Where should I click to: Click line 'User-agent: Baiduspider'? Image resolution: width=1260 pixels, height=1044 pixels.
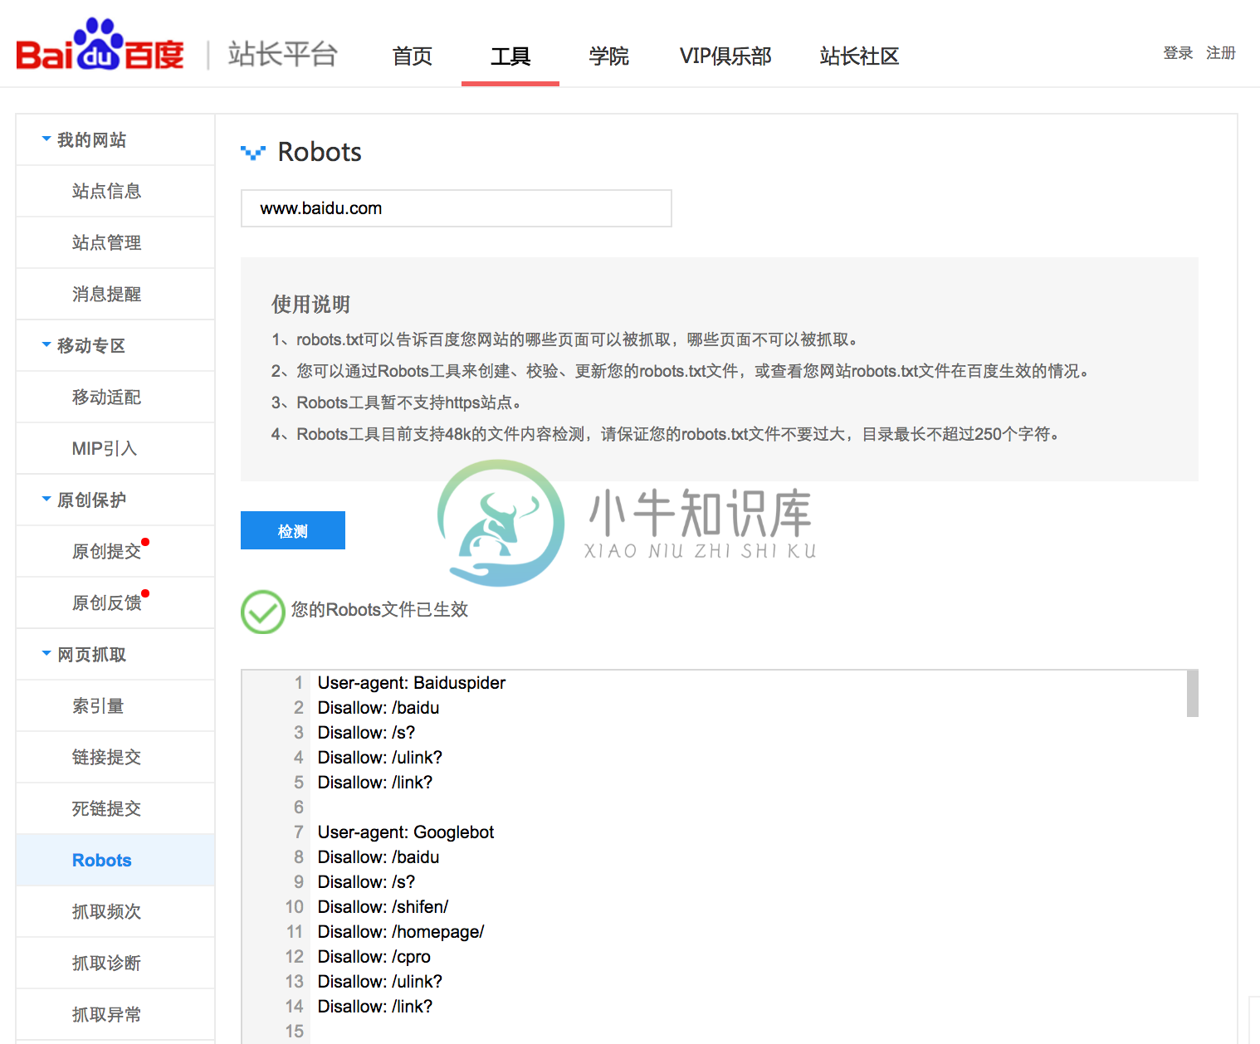click(412, 682)
